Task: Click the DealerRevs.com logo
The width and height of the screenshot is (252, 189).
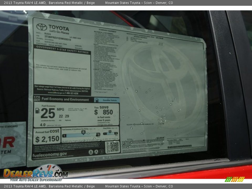Action: [36, 173]
